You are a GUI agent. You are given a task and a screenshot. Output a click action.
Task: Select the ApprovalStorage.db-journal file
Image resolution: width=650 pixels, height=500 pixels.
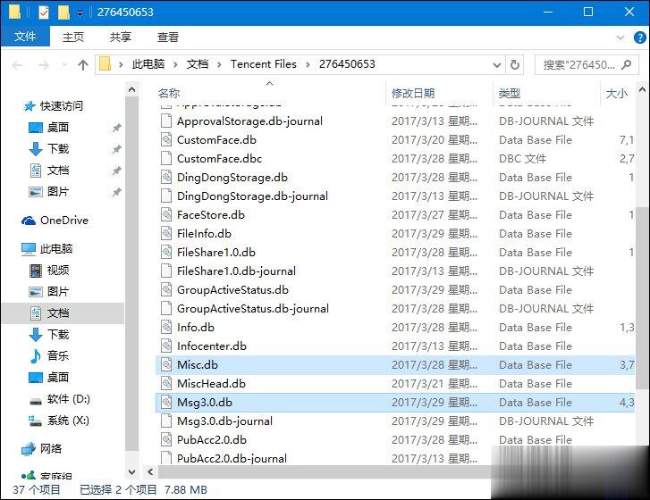click(x=249, y=121)
